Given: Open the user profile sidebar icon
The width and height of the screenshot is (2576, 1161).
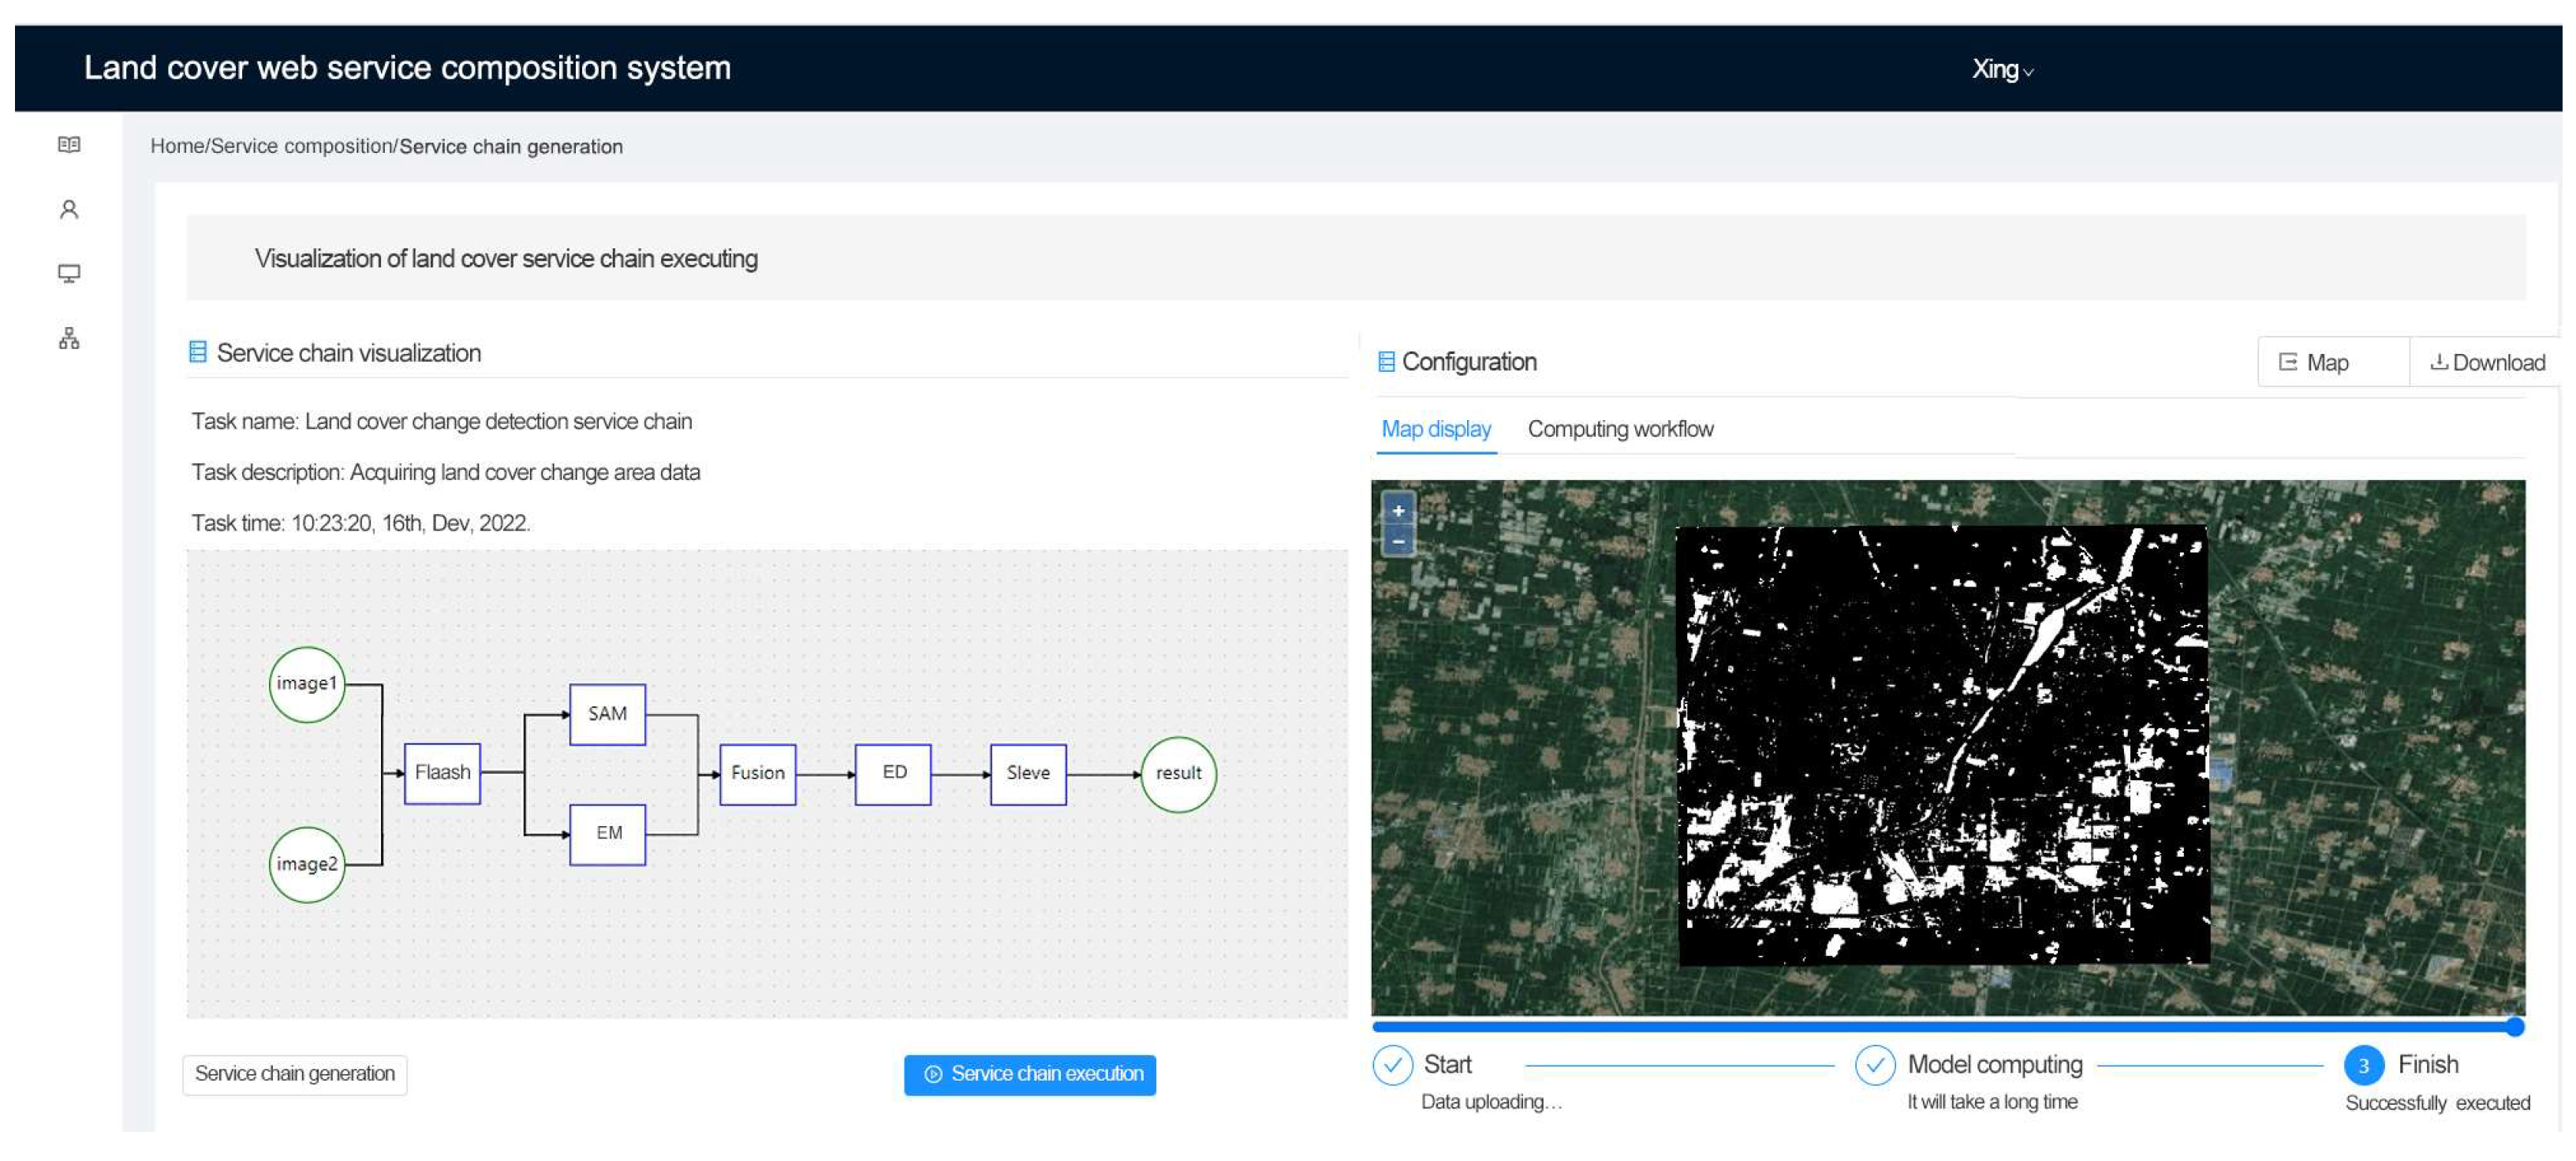Looking at the screenshot, I should pyautogui.click(x=69, y=210).
